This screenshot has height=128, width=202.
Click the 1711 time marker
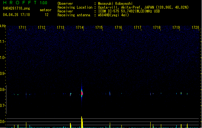pos(22,28)
